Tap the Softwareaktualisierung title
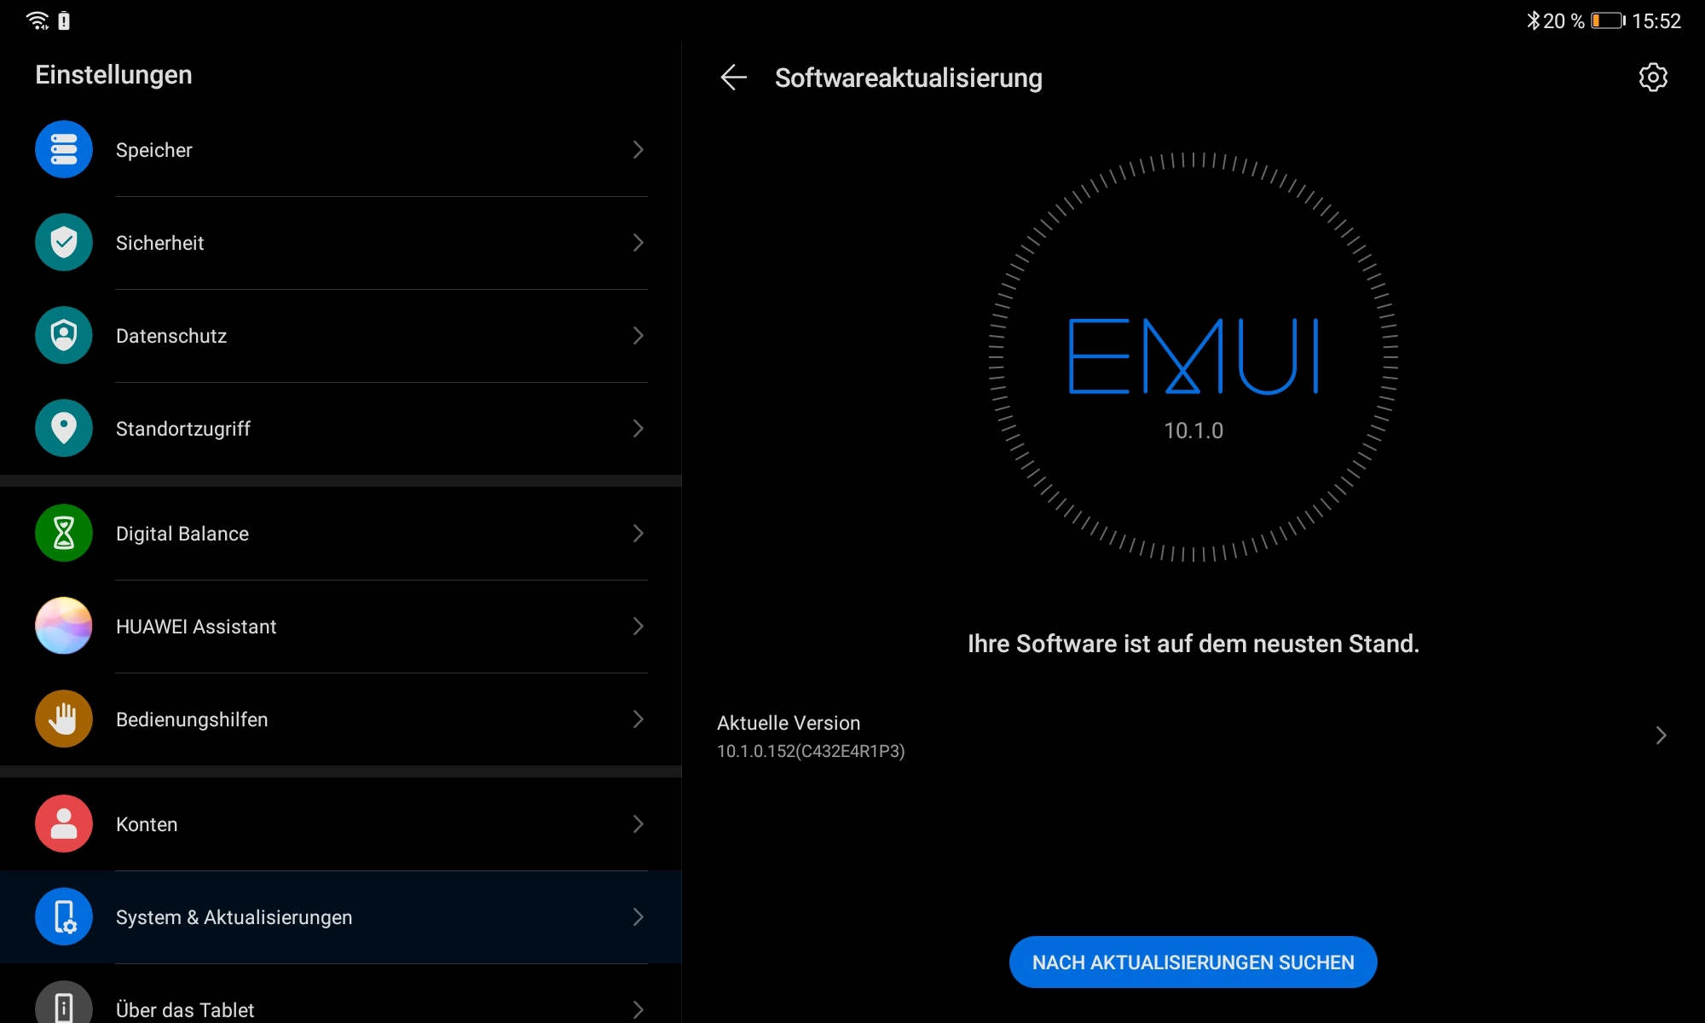This screenshot has width=1705, height=1023. click(909, 78)
